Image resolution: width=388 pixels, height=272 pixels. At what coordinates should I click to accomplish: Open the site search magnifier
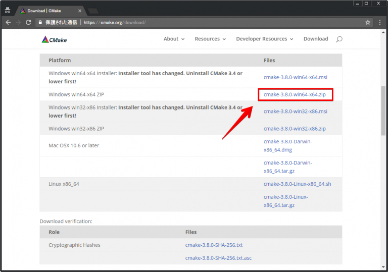[339, 39]
